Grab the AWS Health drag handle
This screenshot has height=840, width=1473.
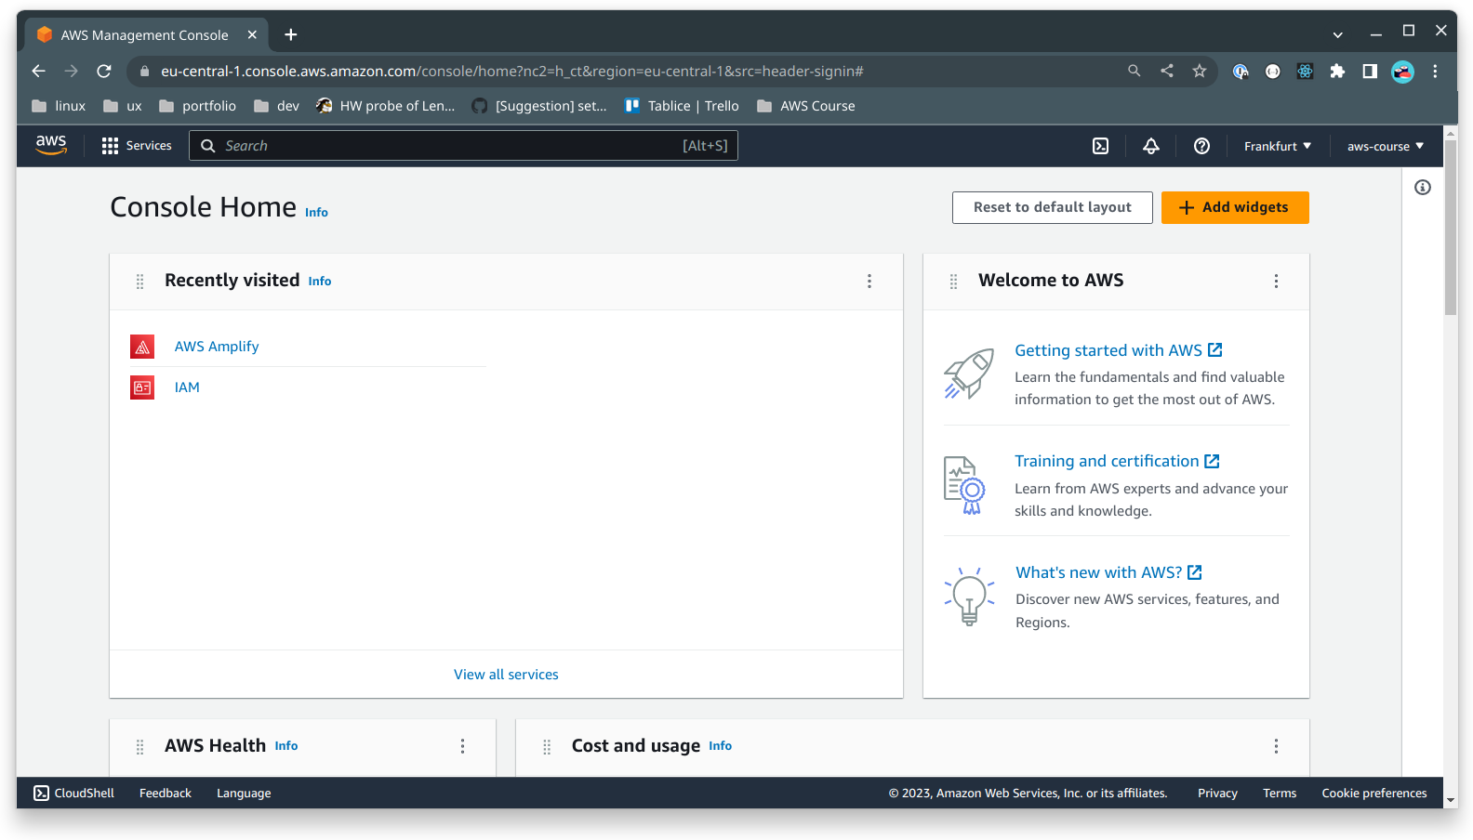pyautogui.click(x=140, y=747)
